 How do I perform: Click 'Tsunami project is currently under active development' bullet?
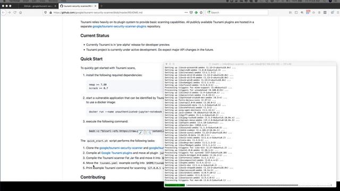tap(150, 50)
